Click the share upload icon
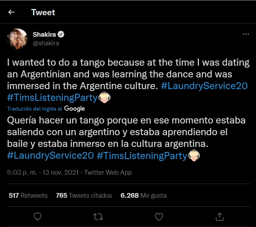Viewport: 256px width, 227px height. pyautogui.click(x=220, y=216)
